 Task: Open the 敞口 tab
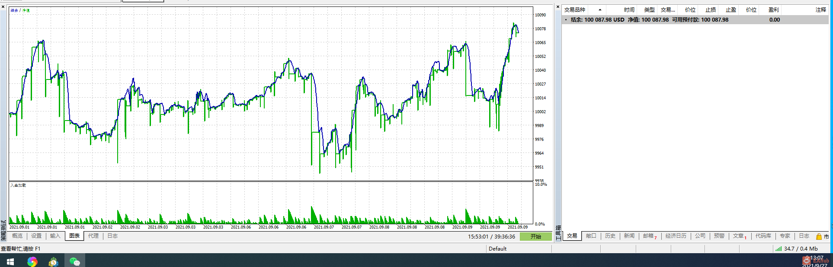[591, 236]
